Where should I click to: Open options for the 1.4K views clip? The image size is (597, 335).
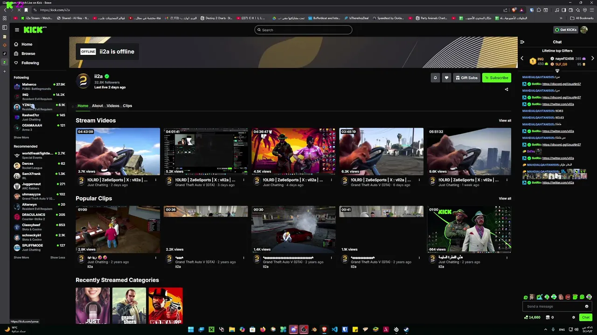[x=331, y=257]
